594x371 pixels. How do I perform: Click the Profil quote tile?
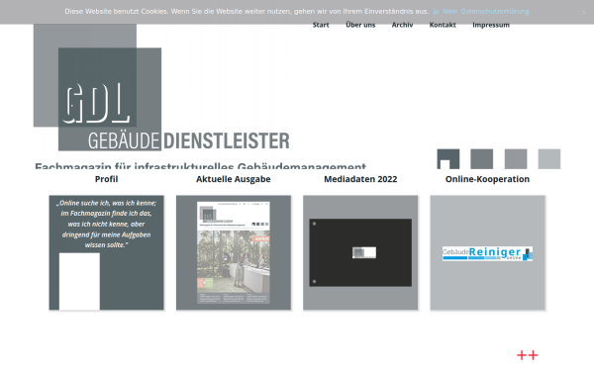(107, 252)
